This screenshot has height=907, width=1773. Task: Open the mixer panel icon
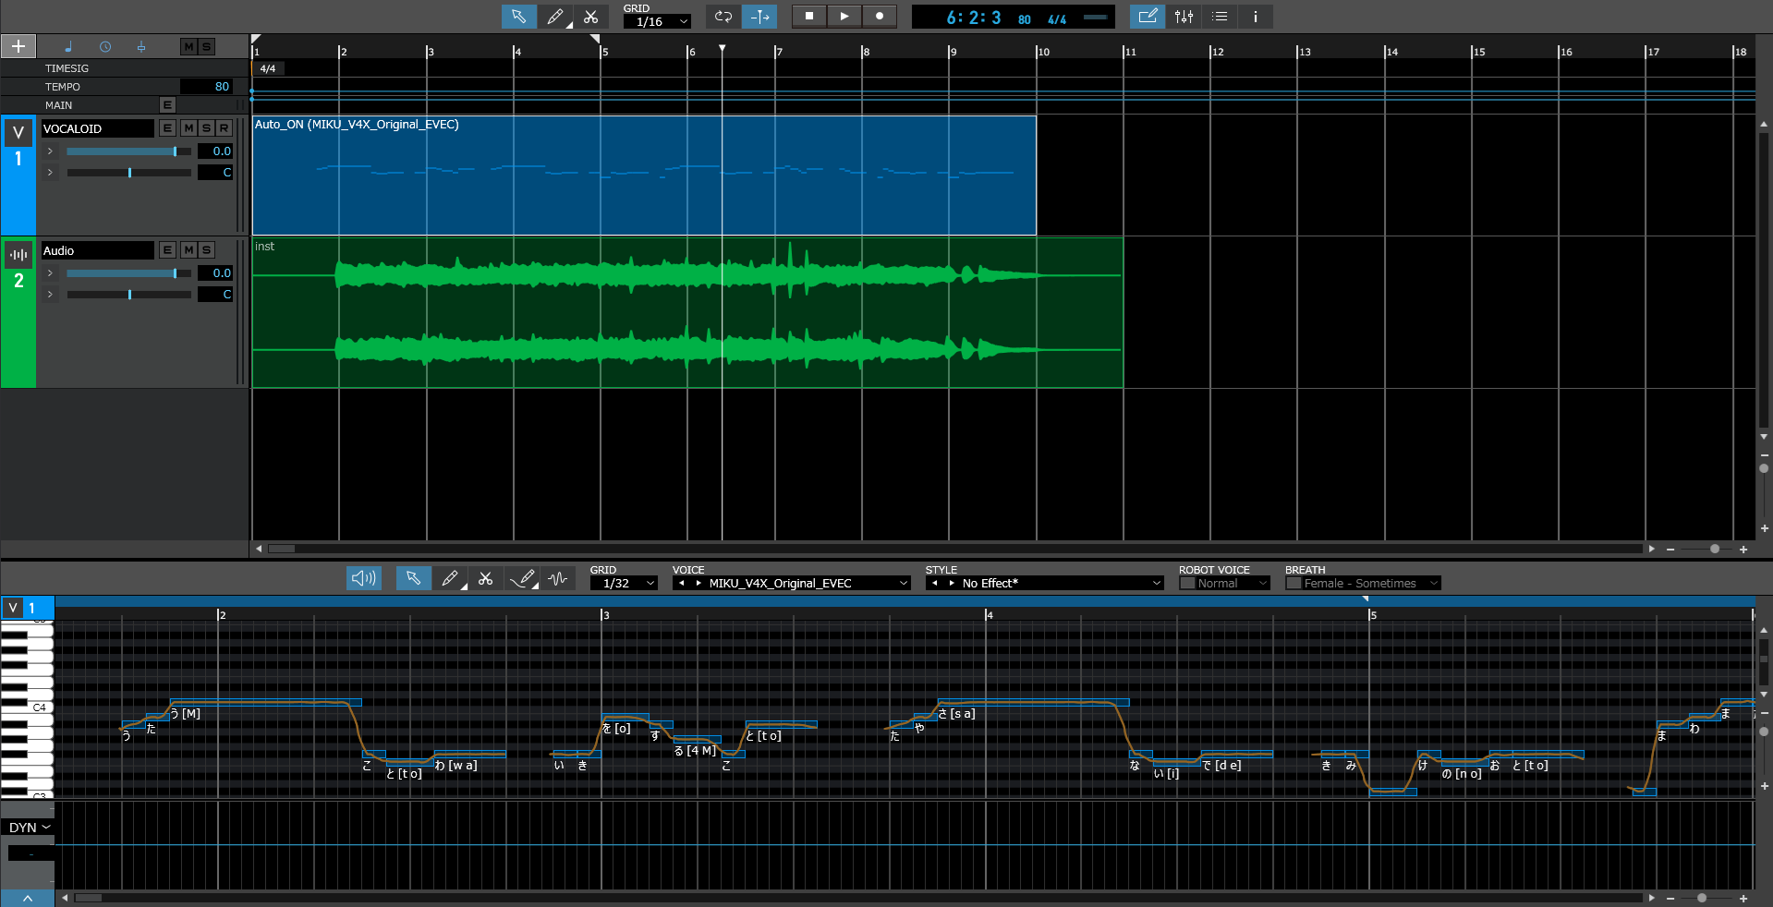[x=1184, y=17]
